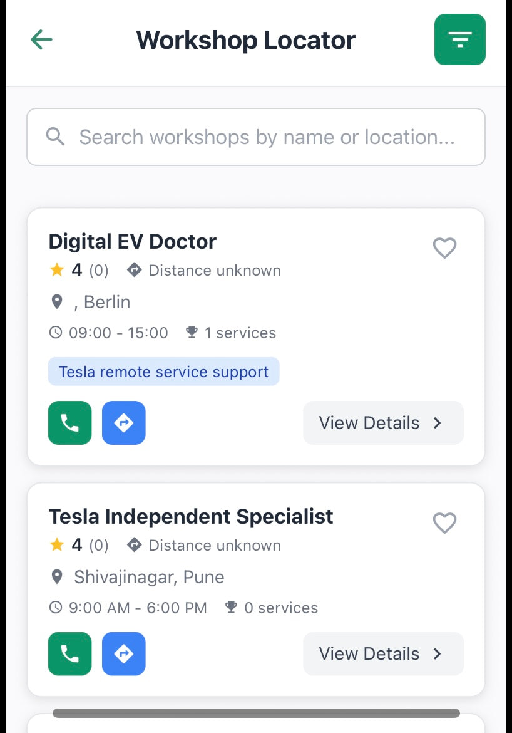
Task: Get directions to Tesla Independent Specialist
Action: click(124, 654)
